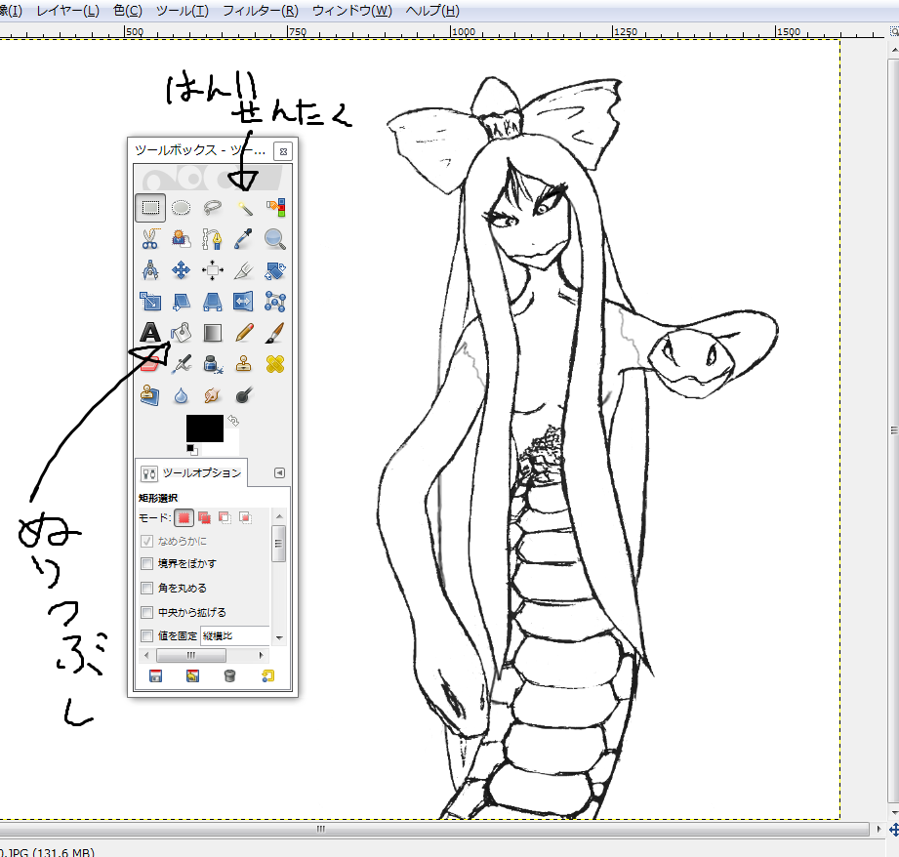Select the Paths tool
The width and height of the screenshot is (899, 857).
[212, 239]
